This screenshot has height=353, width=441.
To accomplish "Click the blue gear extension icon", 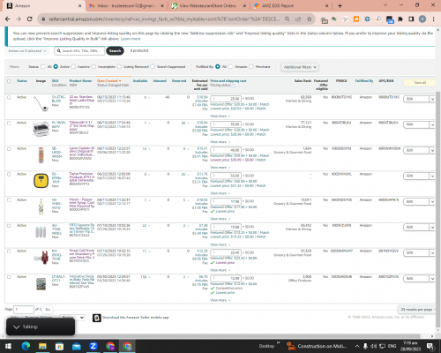I will pyautogui.click(x=367, y=19).
